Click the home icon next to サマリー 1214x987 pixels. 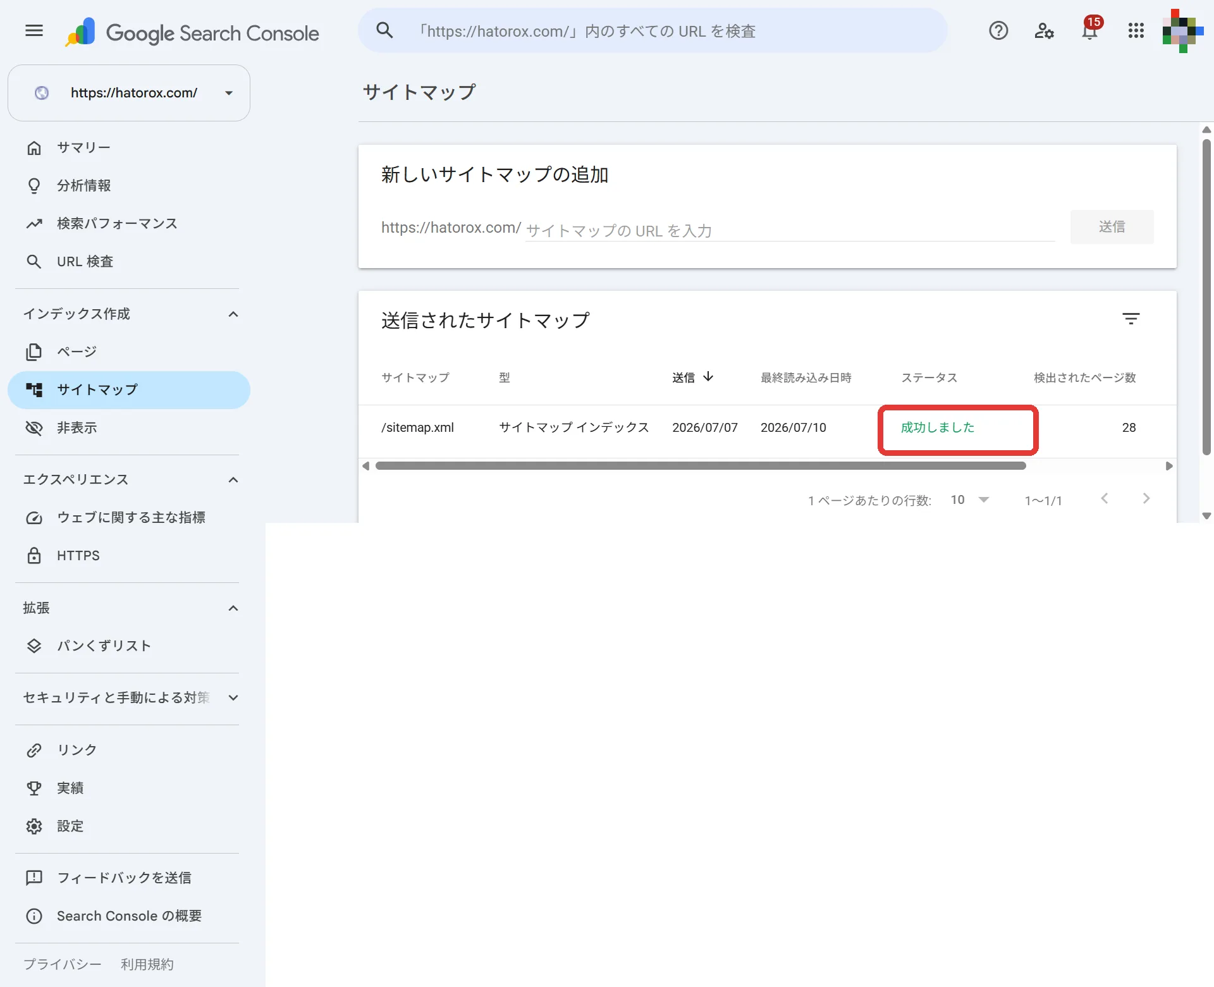tap(34, 147)
